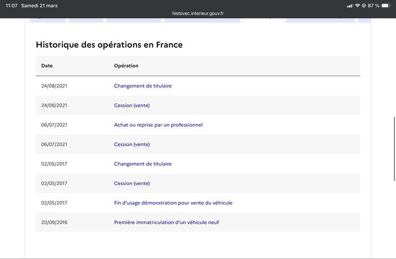Tap the 11:07 clock in status bar
The image size is (396, 259).
(11, 5)
